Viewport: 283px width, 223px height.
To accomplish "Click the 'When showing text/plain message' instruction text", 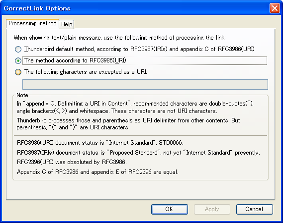I will point(120,38).
